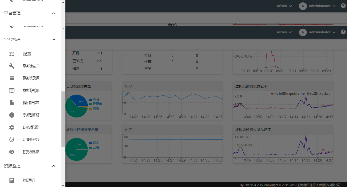Click the 存储 row label
The image size is (347, 187).
tap(148, 56)
